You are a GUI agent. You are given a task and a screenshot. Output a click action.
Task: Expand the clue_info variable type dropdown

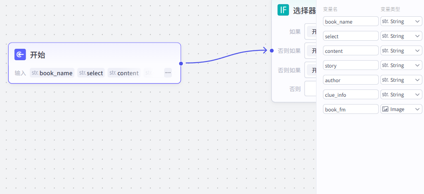401,94
